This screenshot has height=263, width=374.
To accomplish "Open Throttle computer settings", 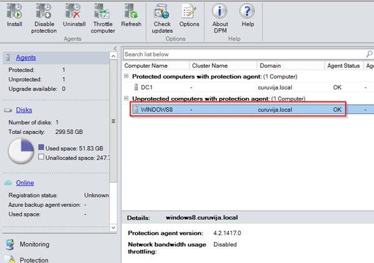I will 103,19.
